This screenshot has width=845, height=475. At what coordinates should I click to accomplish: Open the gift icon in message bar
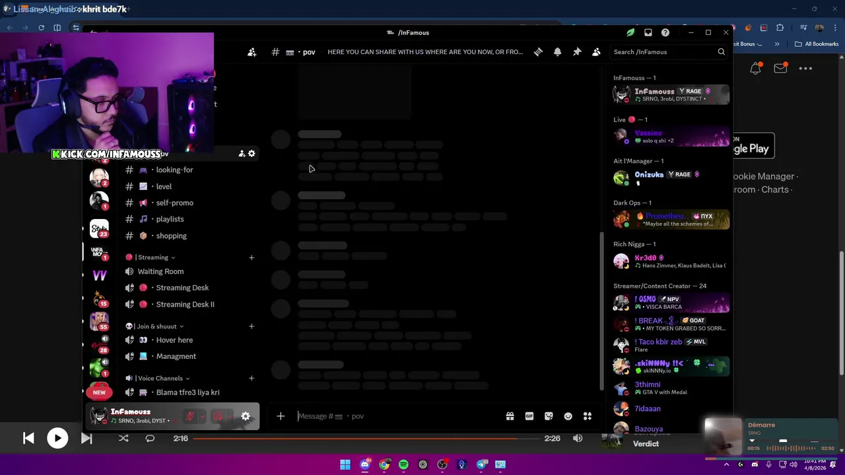point(510,416)
